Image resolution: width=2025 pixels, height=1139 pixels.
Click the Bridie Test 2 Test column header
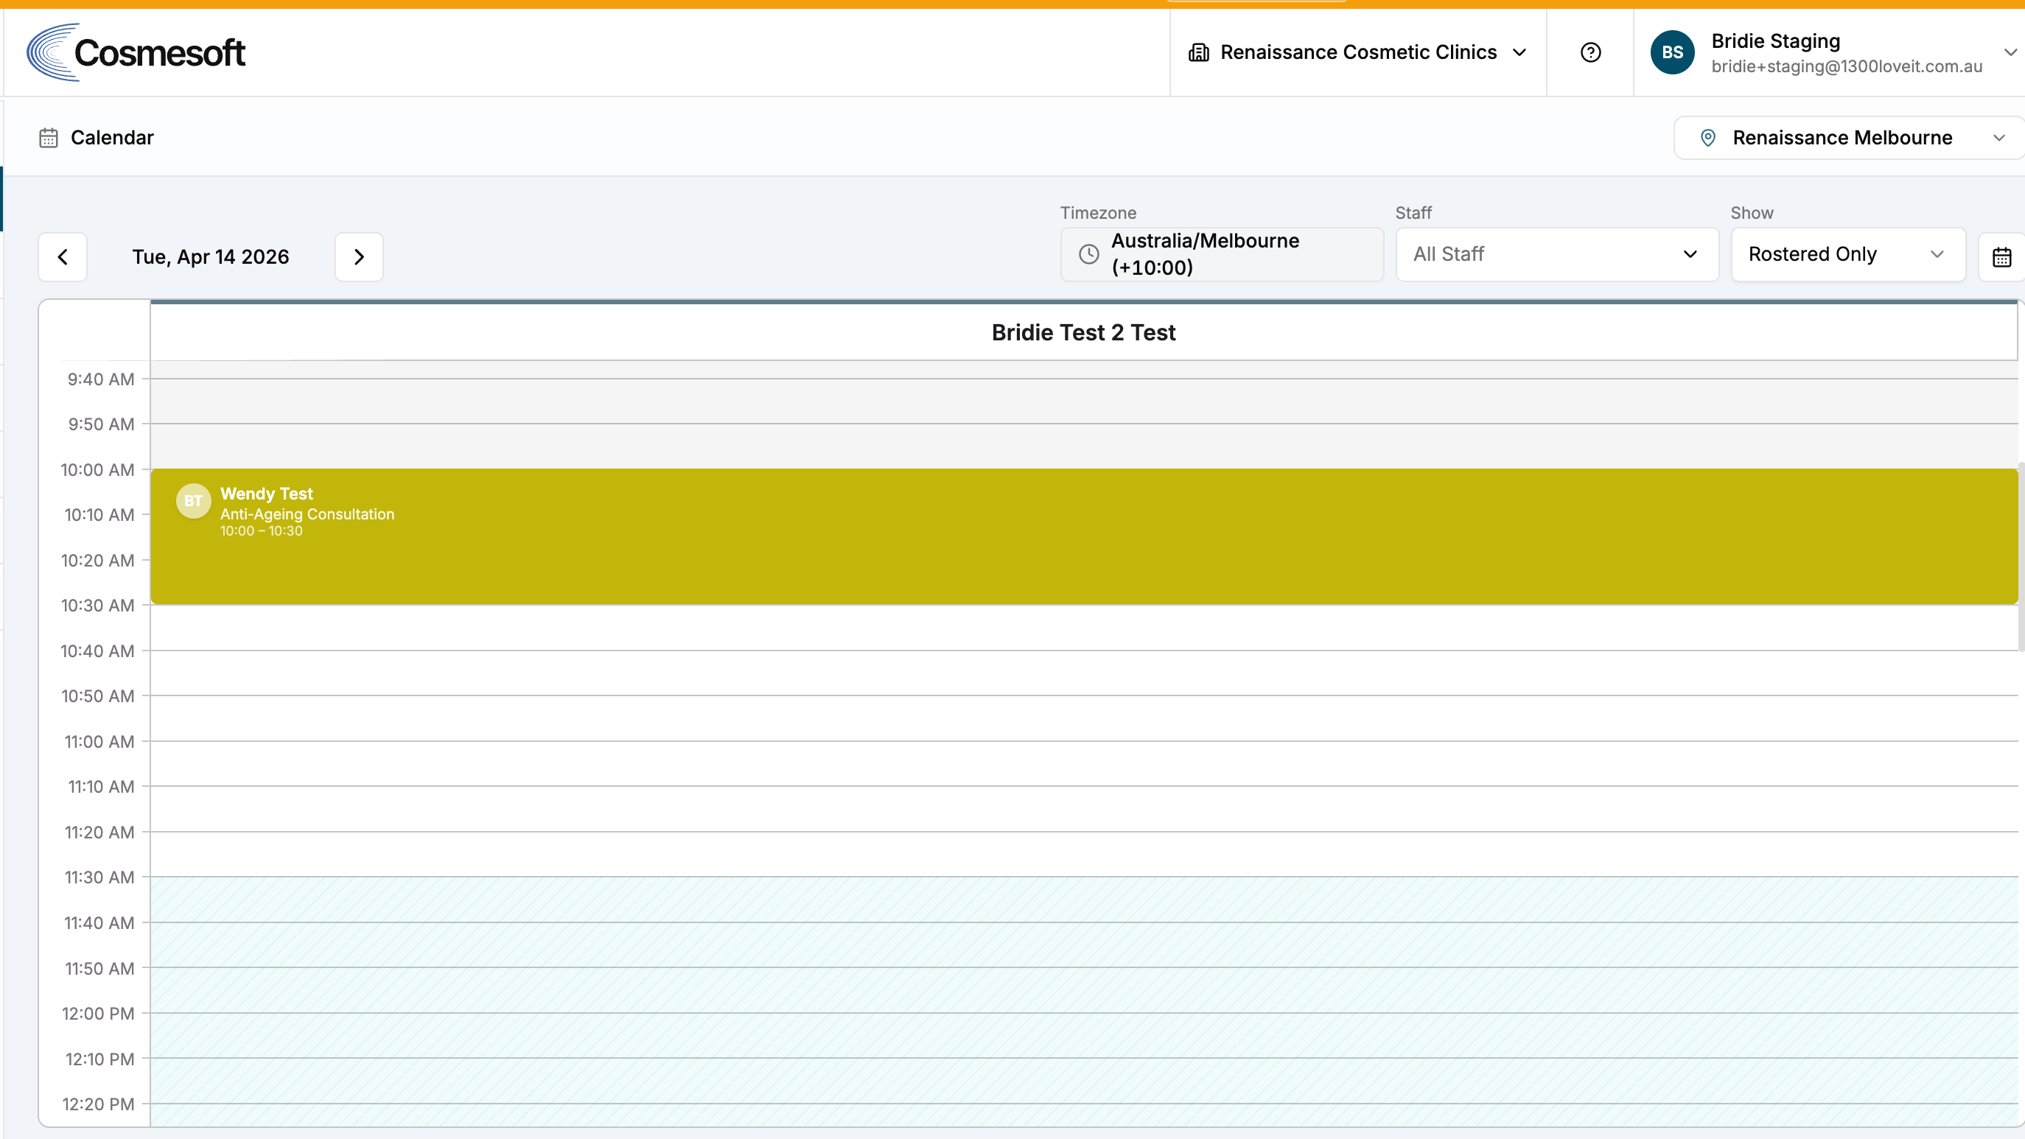pos(1083,332)
